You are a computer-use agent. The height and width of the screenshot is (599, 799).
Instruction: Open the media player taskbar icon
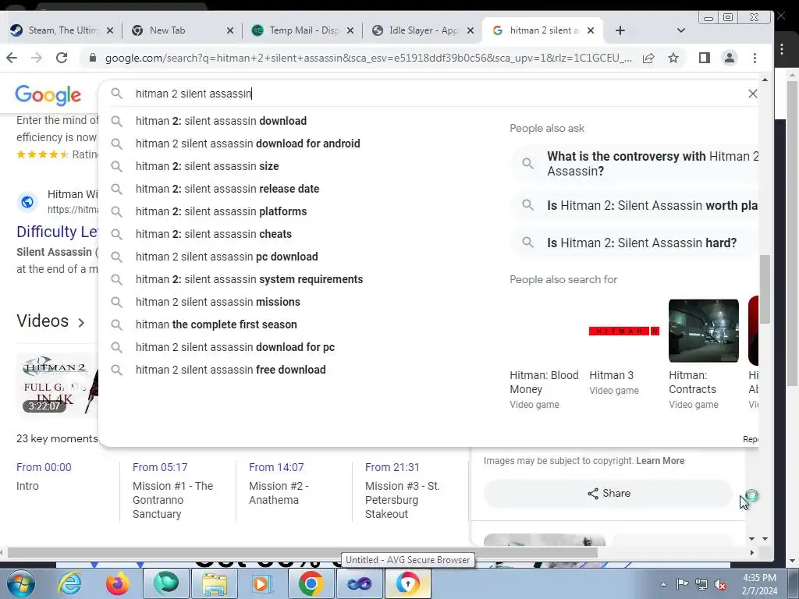tap(262, 583)
